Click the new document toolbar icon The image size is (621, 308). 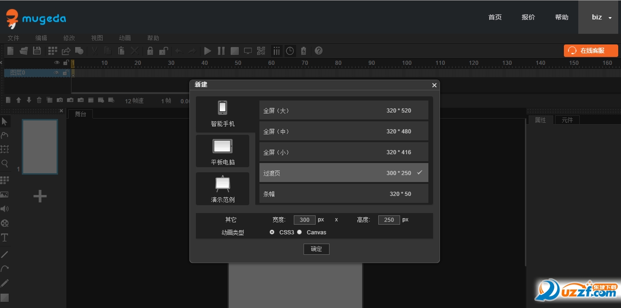[10, 51]
